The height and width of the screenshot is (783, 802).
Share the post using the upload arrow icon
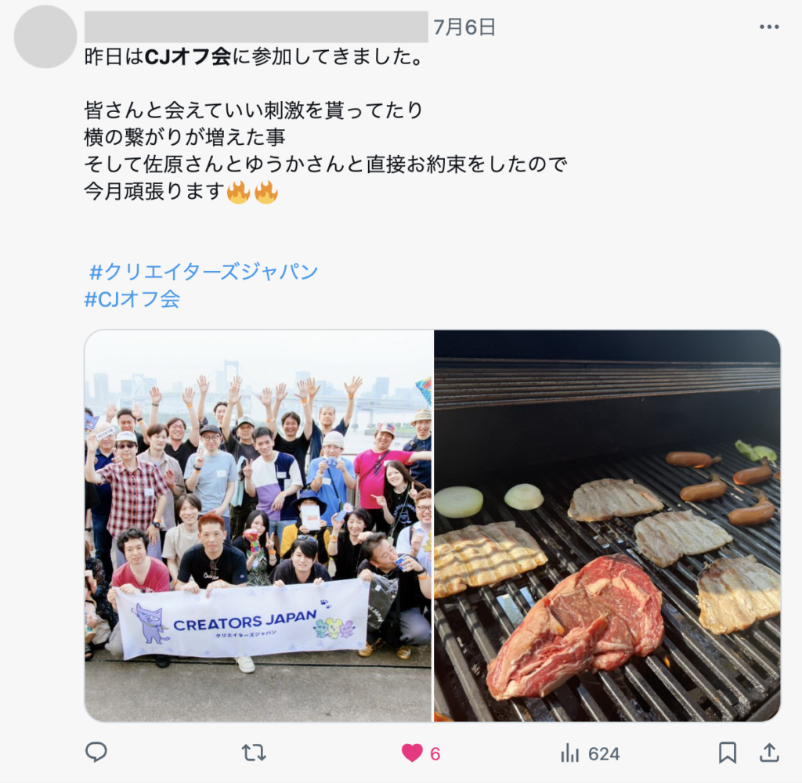[x=769, y=752]
